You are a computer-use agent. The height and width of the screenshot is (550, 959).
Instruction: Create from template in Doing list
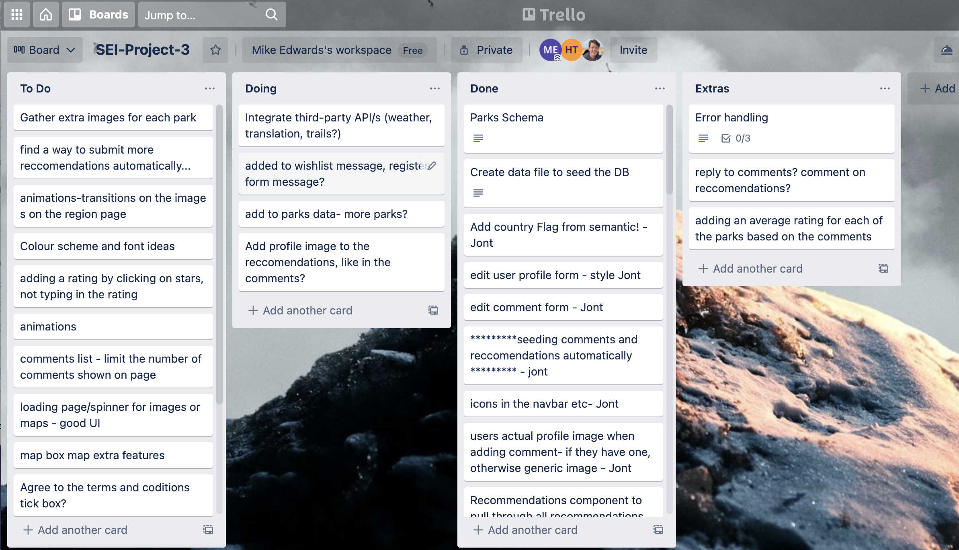(433, 310)
